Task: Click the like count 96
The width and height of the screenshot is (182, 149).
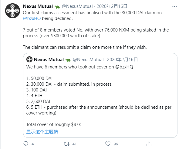Action: point(116,144)
